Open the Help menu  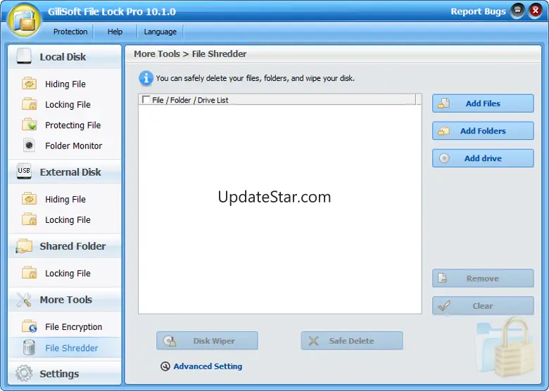(x=115, y=32)
